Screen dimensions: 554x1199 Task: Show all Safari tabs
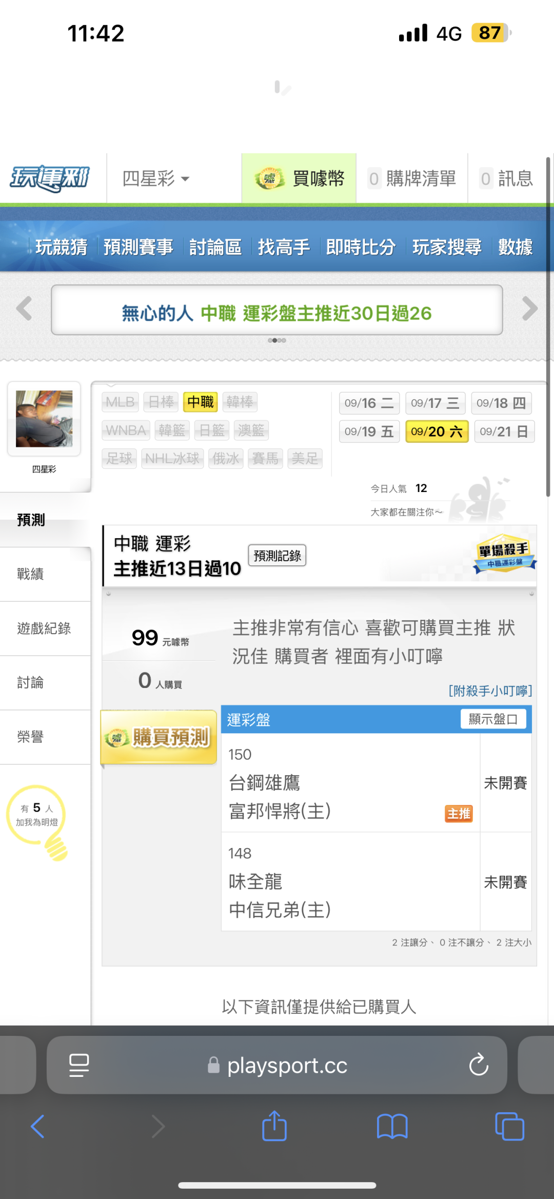coord(509,1127)
